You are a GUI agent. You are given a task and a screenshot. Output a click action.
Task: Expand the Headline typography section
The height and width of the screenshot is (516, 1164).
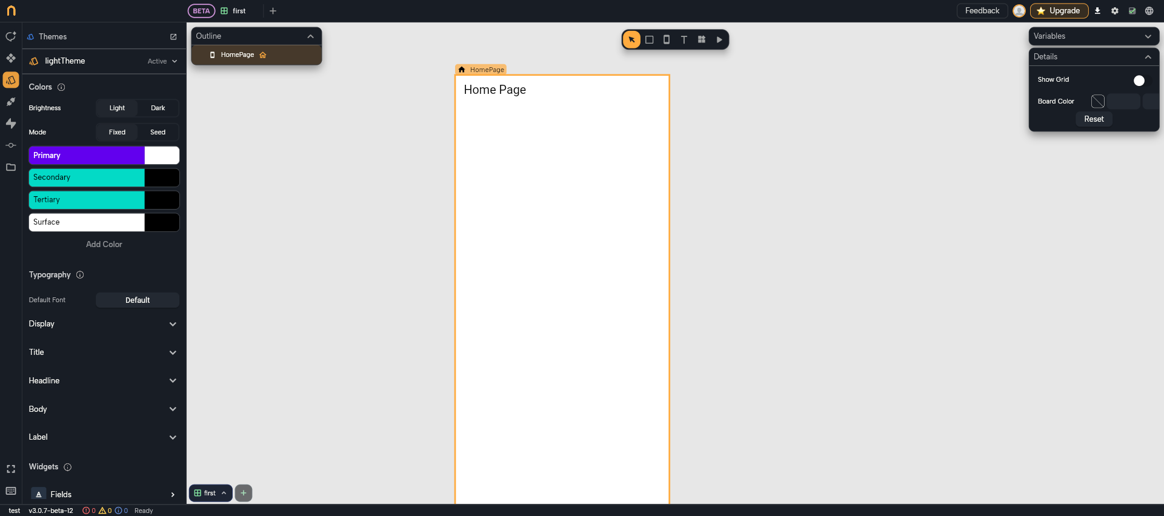tap(103, 380)
